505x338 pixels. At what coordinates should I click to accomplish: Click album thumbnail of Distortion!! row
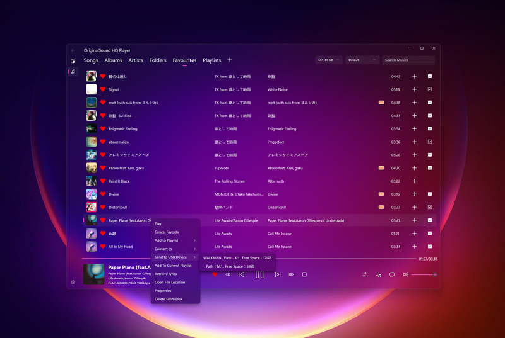point(91,207)
